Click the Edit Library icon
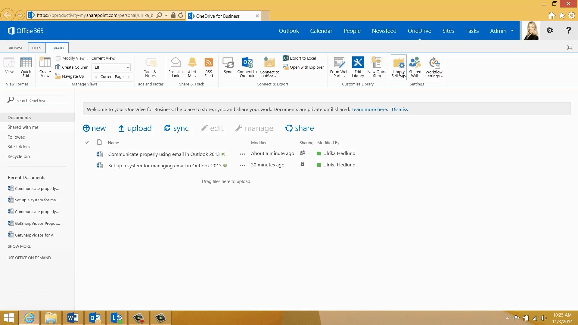578x325 pixels. click(x=358, y=67)
